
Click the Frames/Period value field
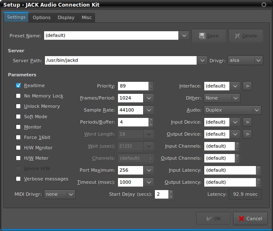tap(131, 98)
